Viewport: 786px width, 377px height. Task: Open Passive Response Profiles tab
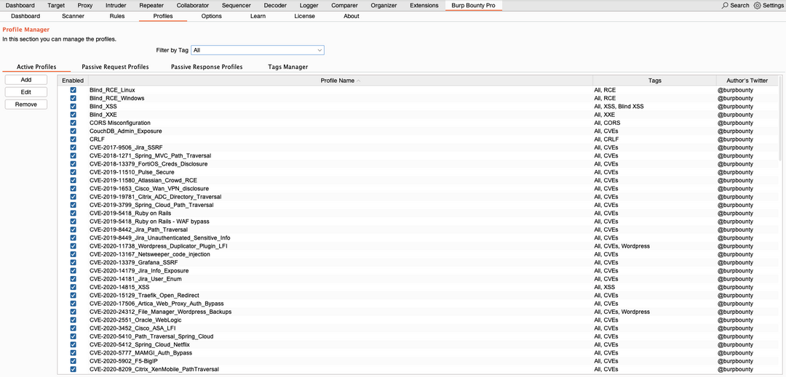coord(207,67)
